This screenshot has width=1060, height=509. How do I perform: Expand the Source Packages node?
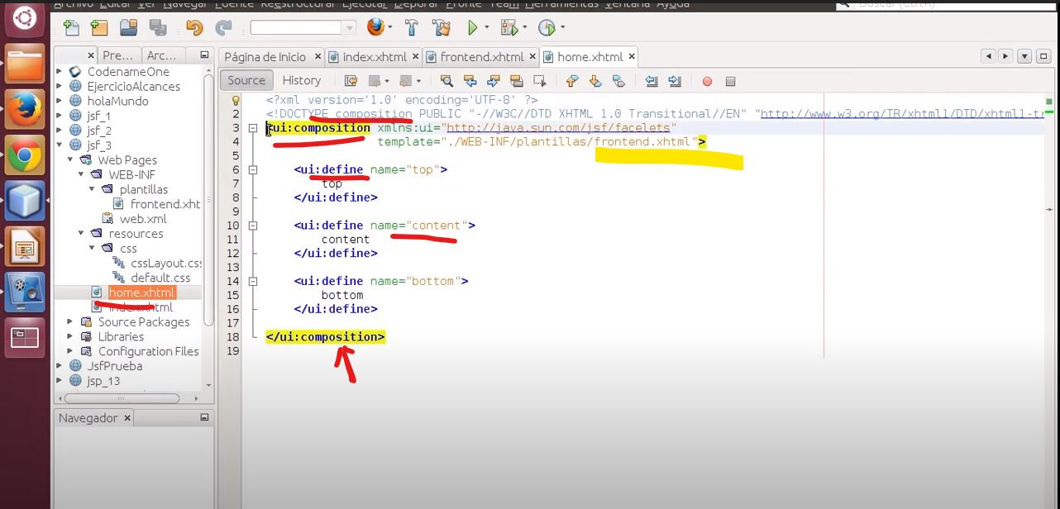tap(70, 321)
